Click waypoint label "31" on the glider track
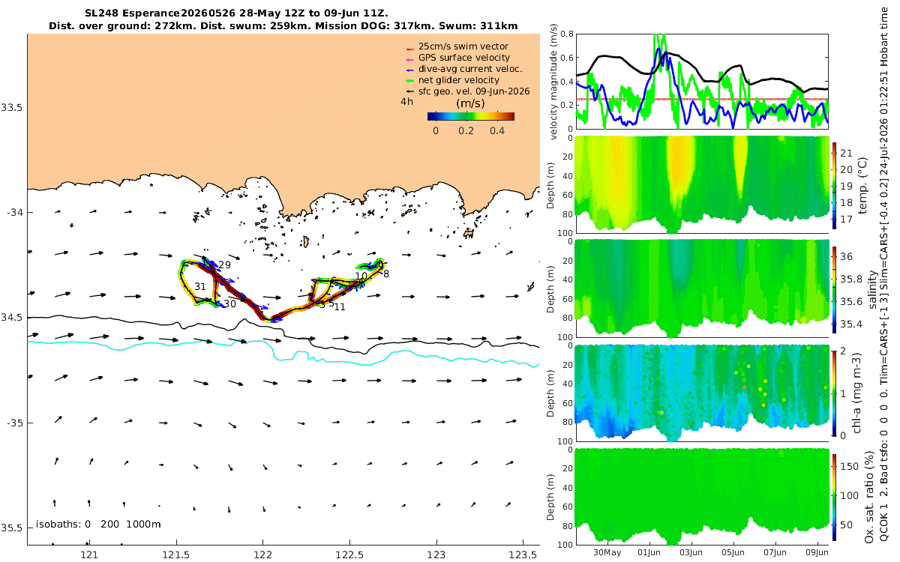 click(200, 286)
